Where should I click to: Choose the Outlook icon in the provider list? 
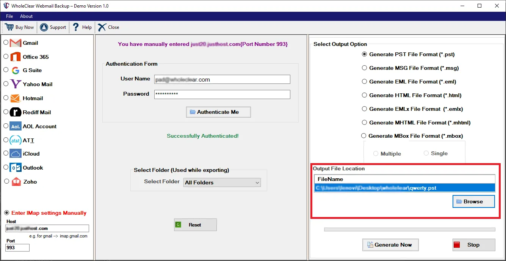click(x=16, y=168)
